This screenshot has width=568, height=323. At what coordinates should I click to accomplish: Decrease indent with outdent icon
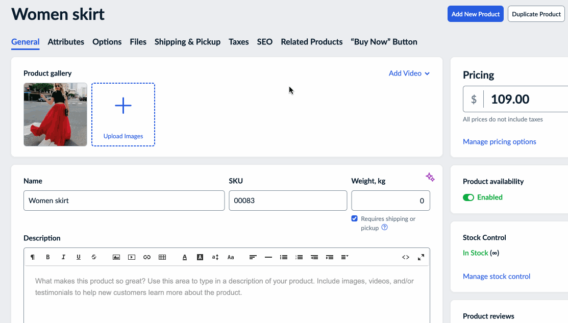coord(314,257)
